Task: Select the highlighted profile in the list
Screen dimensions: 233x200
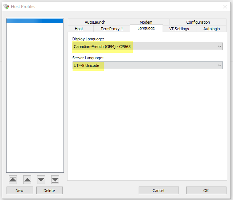Action: pyautogui.click(x=35, y=21)
